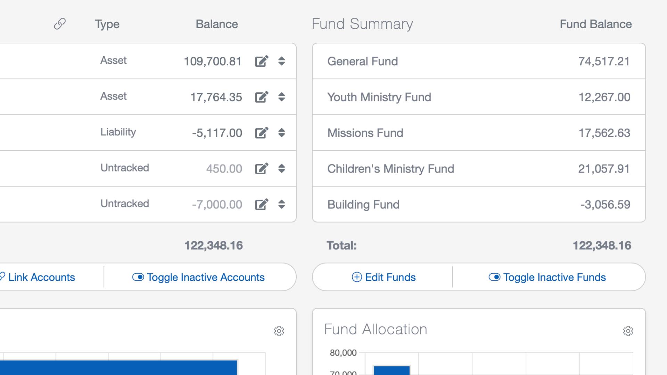The height and width of the screenshot is (375, 667).
Task: Click Children's Ministry balance 21,057.91
Action: coord(604,168)
